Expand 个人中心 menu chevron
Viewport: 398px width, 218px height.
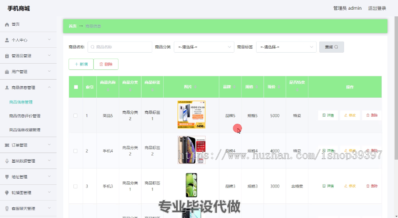click(x=49, y=40)
